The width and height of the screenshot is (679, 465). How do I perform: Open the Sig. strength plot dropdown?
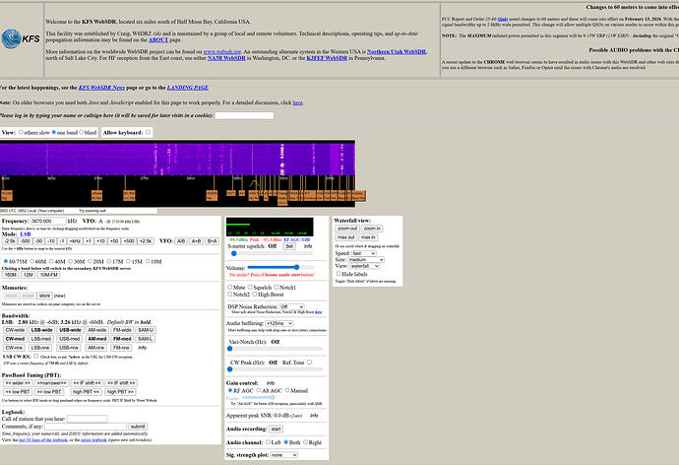(284, 455)
